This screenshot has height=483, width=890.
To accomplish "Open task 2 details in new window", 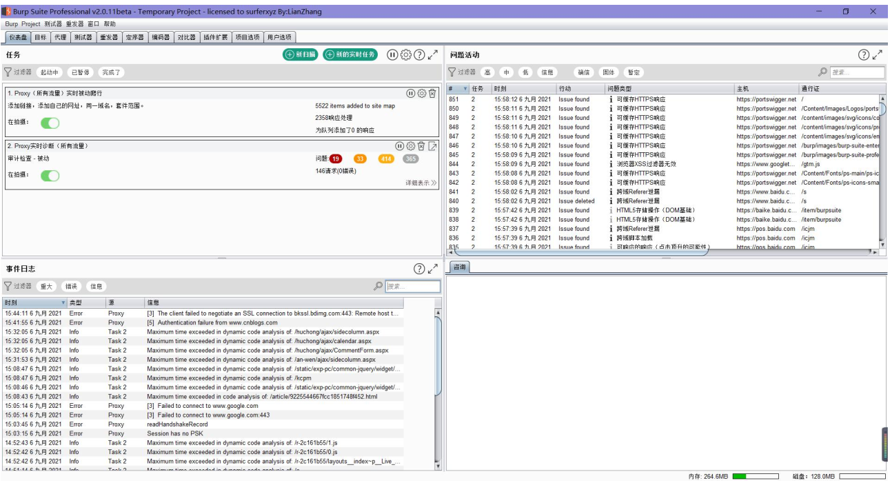I will pyautogui.click(x=432, y=146).
